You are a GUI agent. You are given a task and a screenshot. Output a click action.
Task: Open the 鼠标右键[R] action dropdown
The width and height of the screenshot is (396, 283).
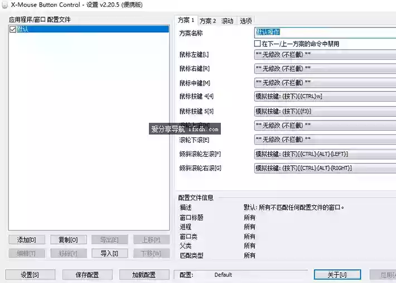tap(325, 69)
